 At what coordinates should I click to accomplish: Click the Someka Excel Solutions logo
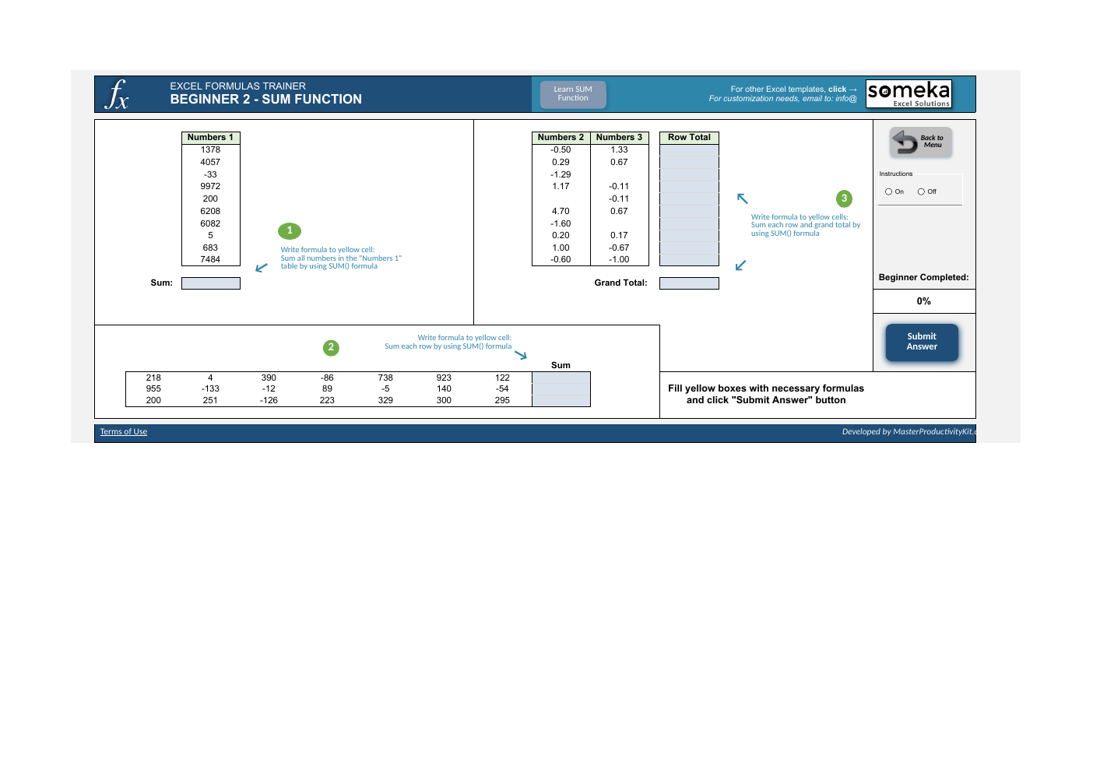click(908, 94)
